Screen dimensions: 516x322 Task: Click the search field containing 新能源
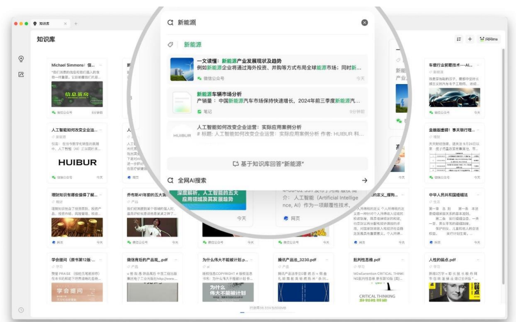coord(267,23)
